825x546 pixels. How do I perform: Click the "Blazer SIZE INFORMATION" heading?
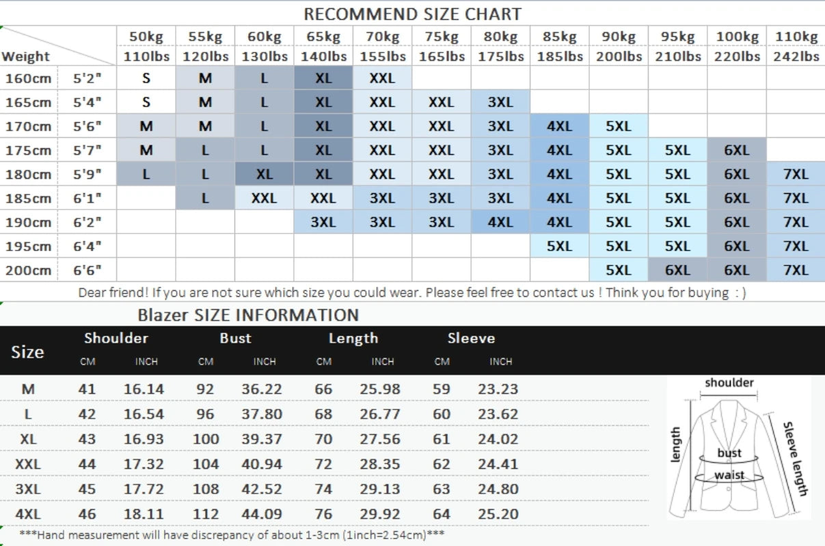click(x=248, y=315)
